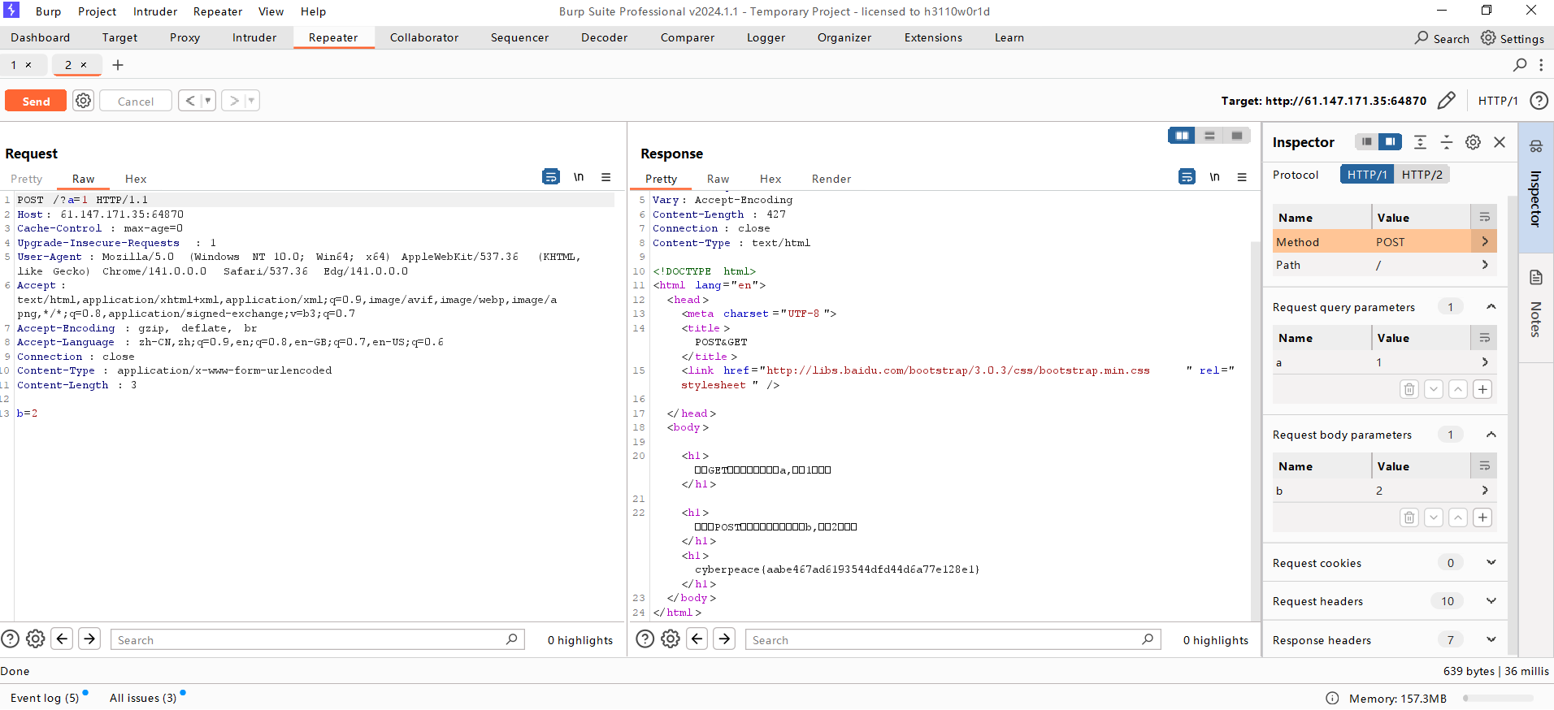This screenshot has height=710, width=1554.
Task: Click the orange Send button
Action: [36, 101]
